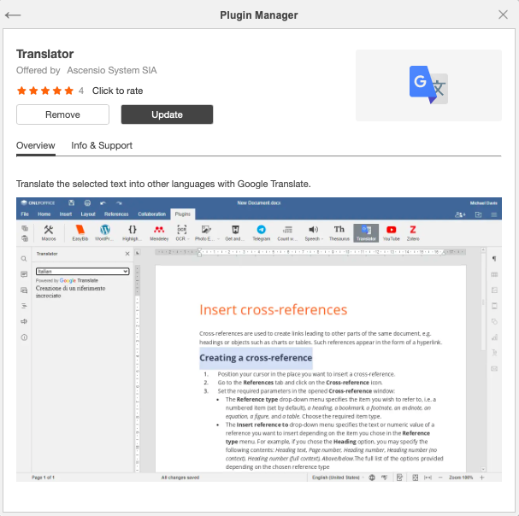Rate three stars using third star
This screenshot has height=516, width=519.
(x=45, y=91)
